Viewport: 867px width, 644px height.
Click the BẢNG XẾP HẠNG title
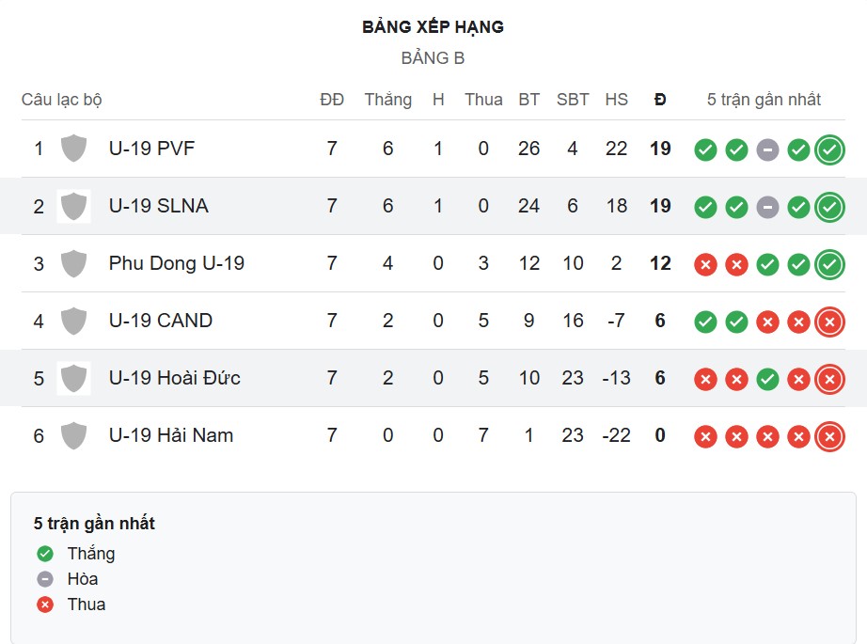coord(433,27)
